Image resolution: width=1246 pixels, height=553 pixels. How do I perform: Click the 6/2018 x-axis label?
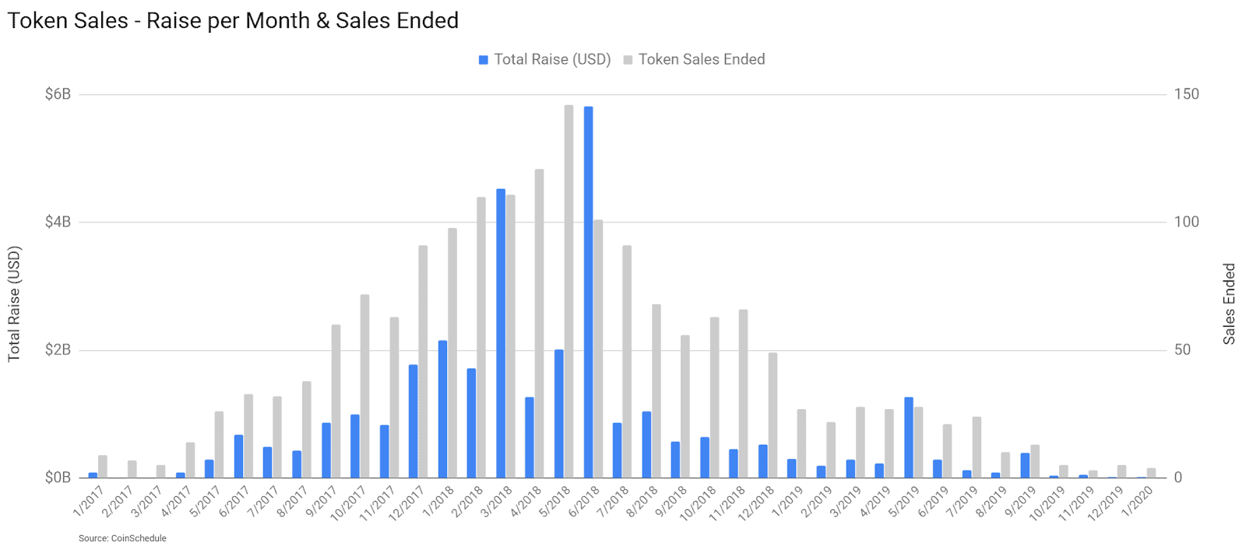tap(584, 502)
